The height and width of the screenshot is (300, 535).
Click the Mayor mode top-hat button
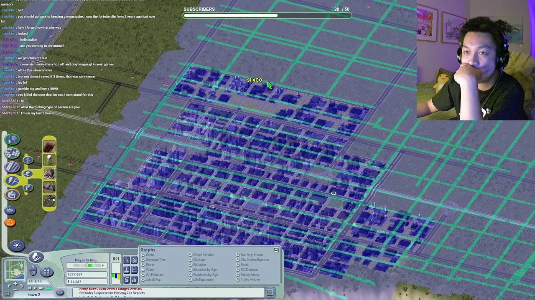tap(36, 257)
